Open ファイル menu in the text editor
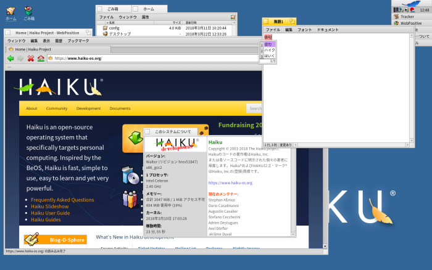This screenshot has width=432, height=270. click(273, 30)
